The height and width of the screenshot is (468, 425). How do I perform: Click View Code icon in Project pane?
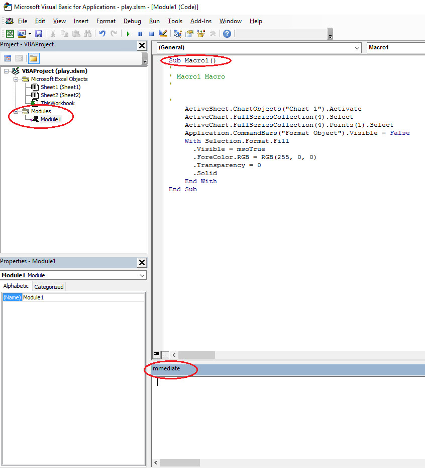8,58
